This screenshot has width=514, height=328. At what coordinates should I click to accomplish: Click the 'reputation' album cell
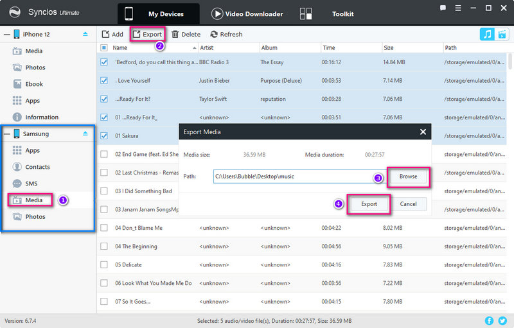(x=272, y=99)
